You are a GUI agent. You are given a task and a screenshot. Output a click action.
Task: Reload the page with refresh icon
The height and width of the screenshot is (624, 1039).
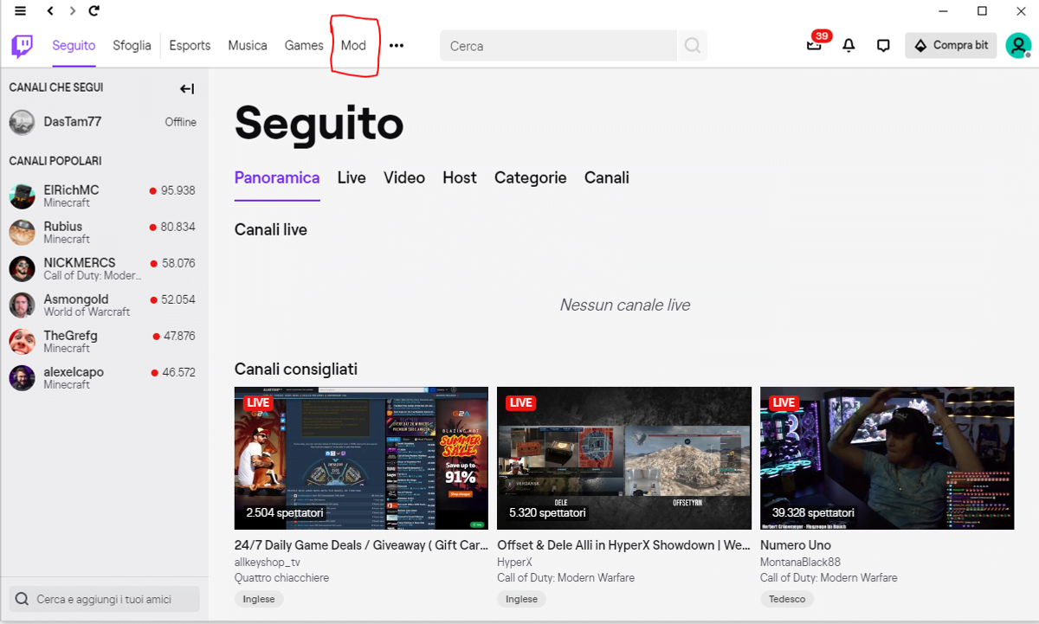tap(94, 11)
